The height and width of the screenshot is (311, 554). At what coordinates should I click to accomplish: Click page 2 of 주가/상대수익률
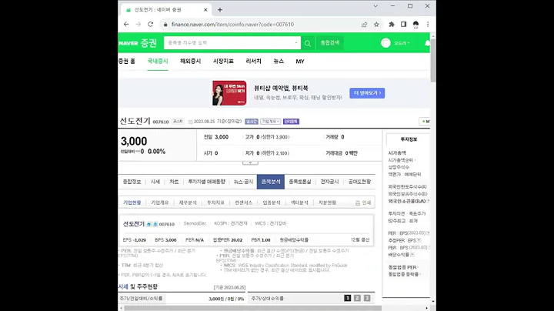[x=357, y=298]
